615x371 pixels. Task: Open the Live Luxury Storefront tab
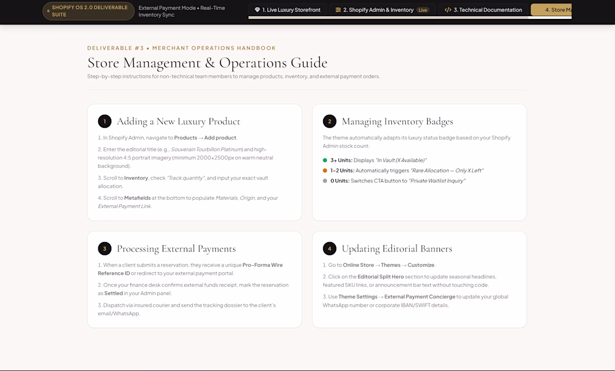point(287,10)
